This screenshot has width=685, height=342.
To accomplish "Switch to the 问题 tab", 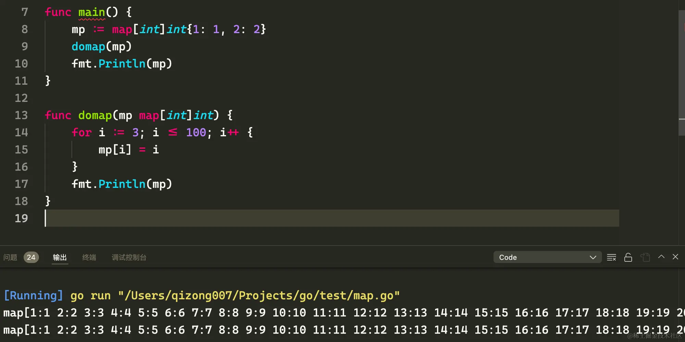I will pyautogui.click(x=10, y=257).
